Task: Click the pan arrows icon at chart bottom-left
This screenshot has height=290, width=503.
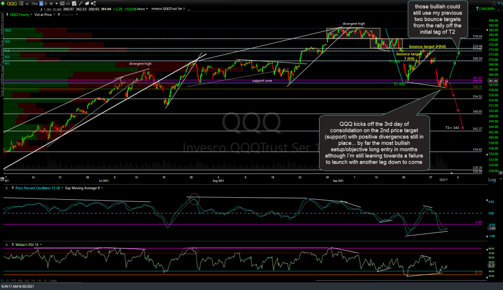Action: [2, 178]
